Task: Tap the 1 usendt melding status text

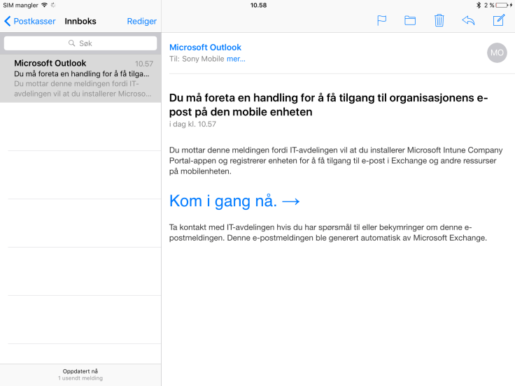Action: [x=80, y=378]
